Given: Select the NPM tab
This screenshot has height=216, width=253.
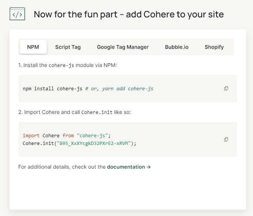Looking at the screenshot, I should tap(33, 47).
